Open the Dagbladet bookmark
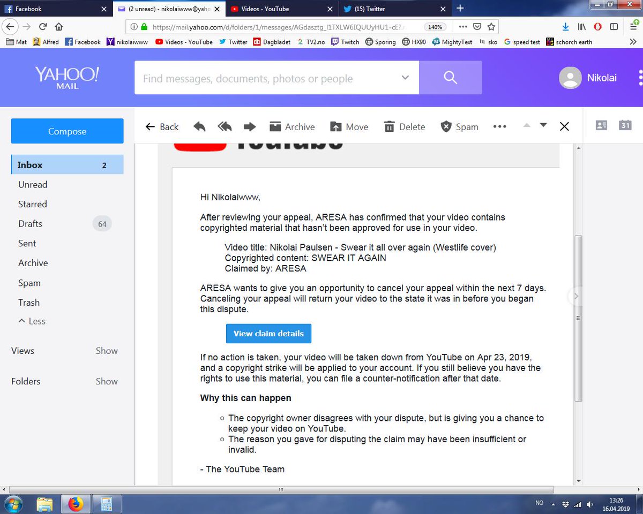 pos(272,42)
